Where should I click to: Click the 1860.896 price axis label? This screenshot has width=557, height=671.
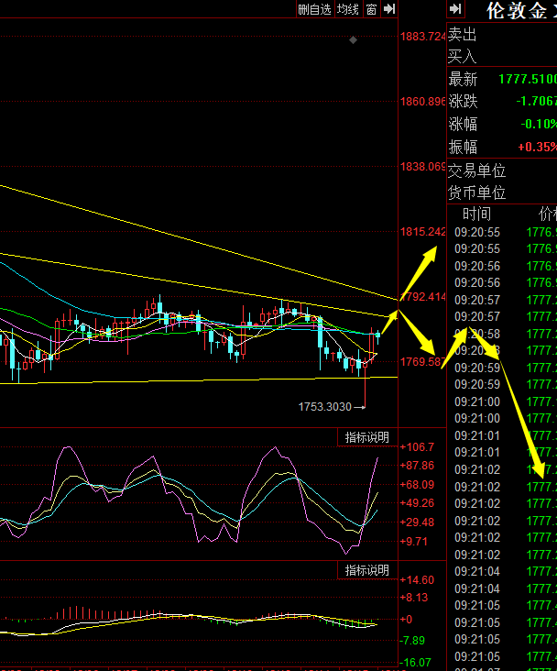coord(423,102)
